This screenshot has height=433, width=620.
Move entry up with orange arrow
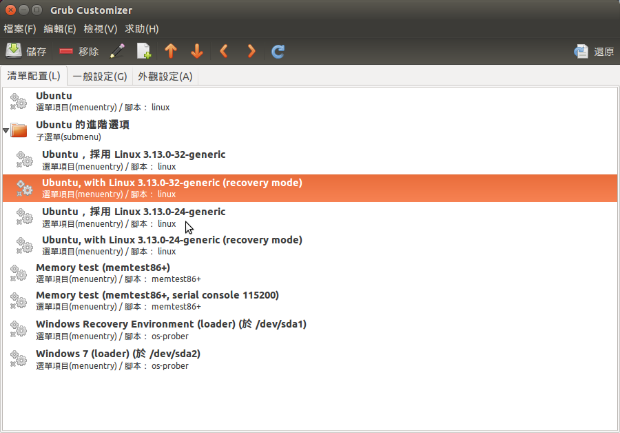(x=171, y=51)
